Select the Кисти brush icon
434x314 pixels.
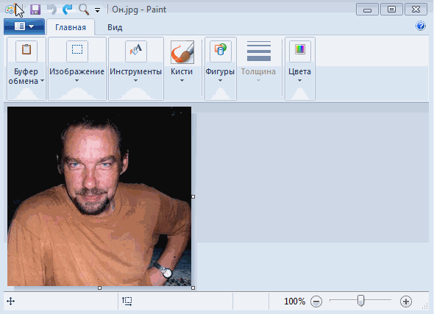(182, 52)
